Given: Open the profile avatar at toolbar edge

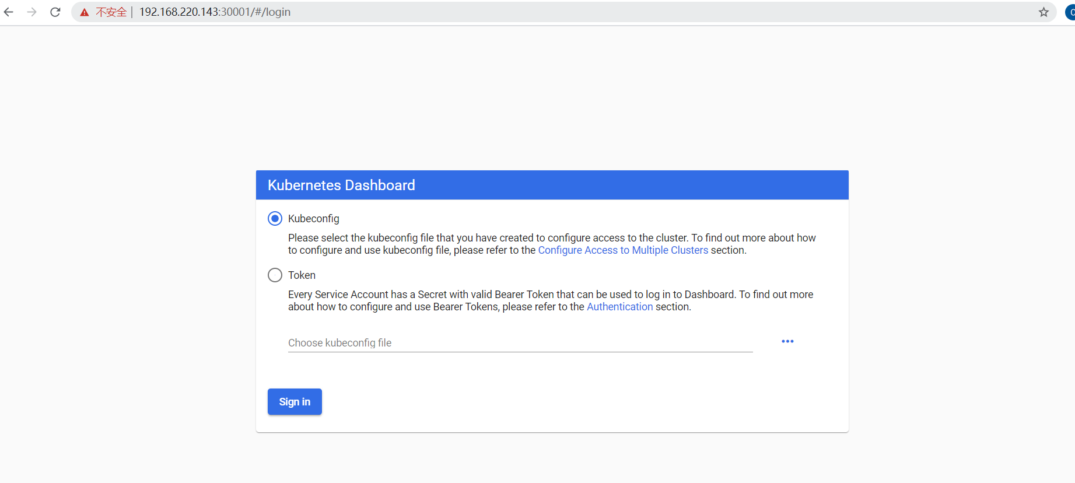Looking at the screenshot, I should 1070,12.
